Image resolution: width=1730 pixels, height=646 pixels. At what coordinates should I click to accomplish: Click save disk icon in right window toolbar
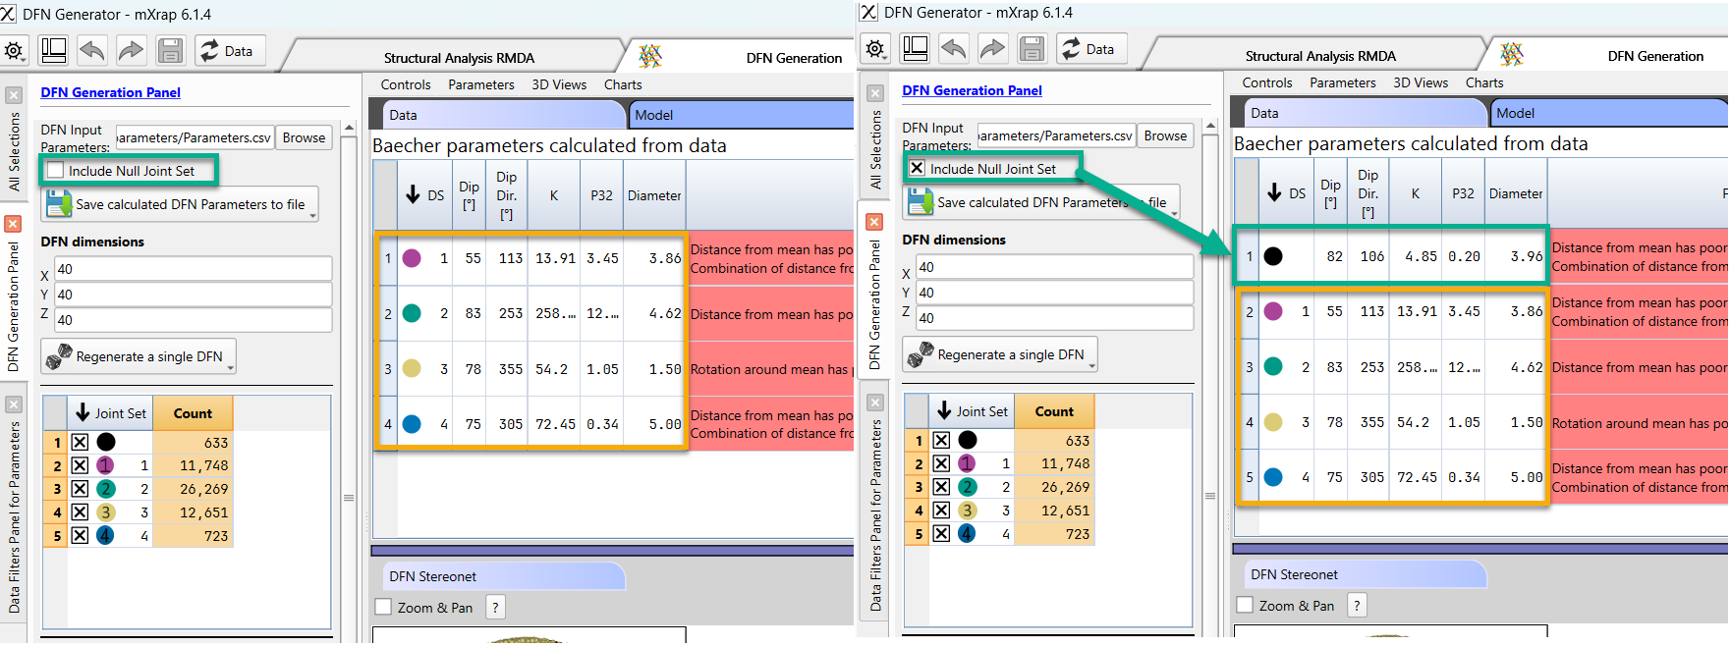[1032, 48]
